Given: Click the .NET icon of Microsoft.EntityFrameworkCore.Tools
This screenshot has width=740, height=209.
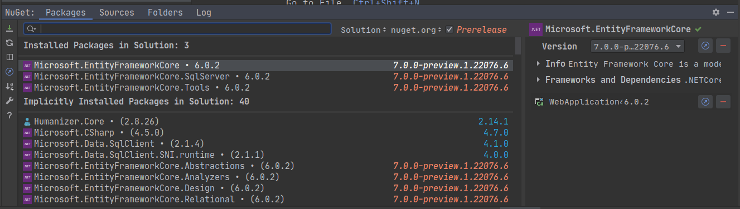Looking at the screenshot, I should point(27,88).
